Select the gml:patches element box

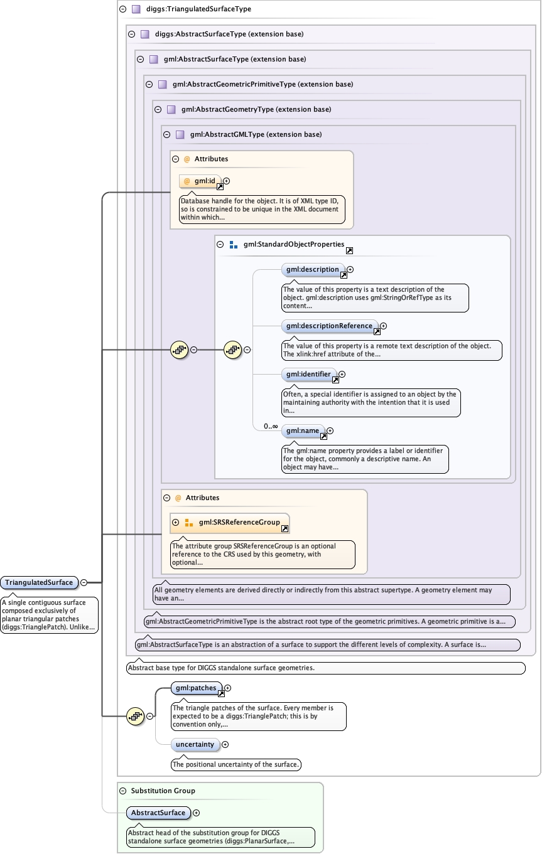tap(196, 688)
